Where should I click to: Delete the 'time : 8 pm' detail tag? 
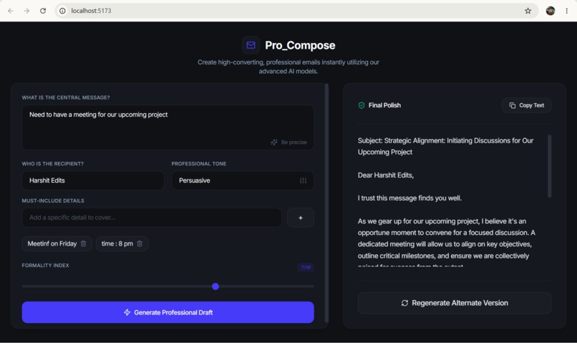click(140, 243)
